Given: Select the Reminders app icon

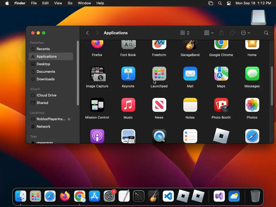Looking at the screenshot, I should [190, 136].
